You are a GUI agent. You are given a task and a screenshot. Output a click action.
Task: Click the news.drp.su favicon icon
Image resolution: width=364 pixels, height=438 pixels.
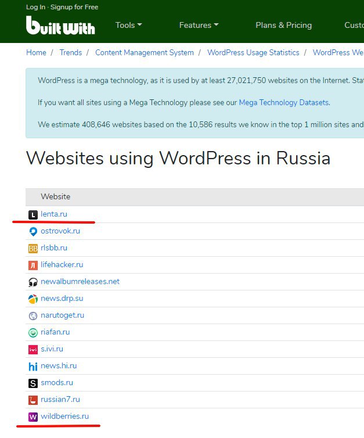(x=33, y=299)
